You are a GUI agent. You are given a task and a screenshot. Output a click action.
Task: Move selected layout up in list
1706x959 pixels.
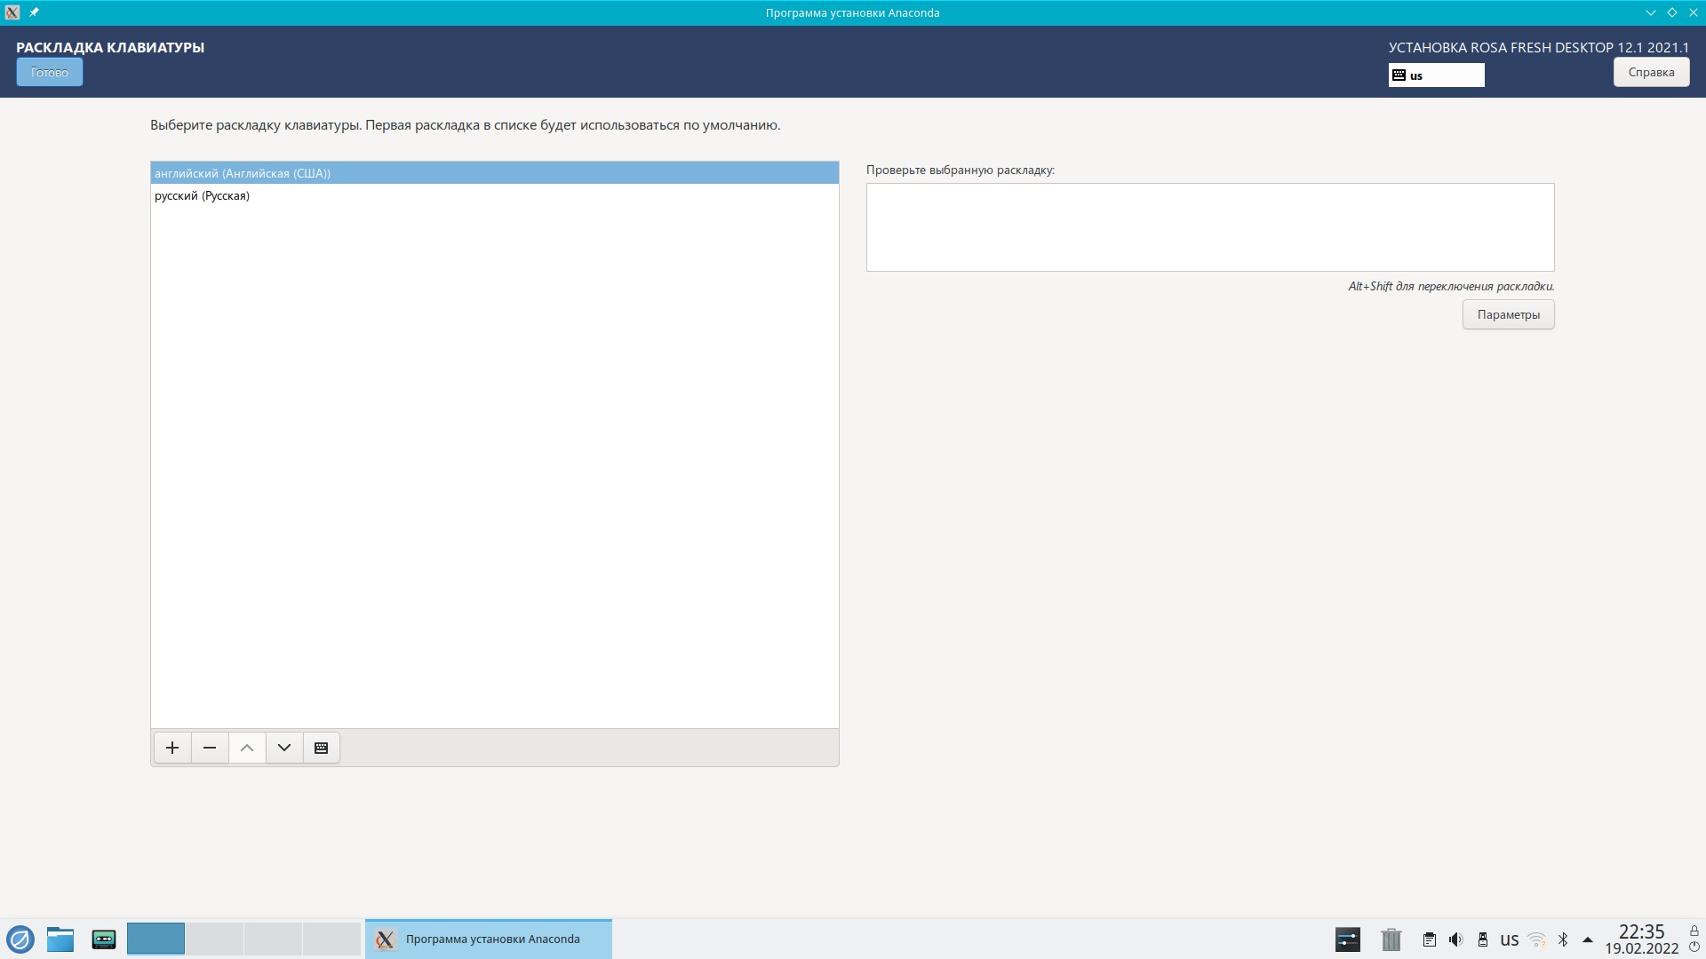247,748
